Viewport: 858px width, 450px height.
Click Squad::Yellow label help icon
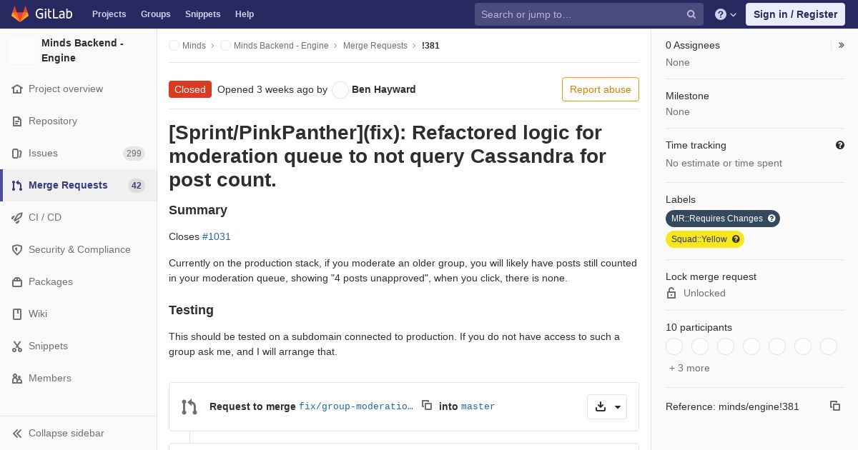736,239
